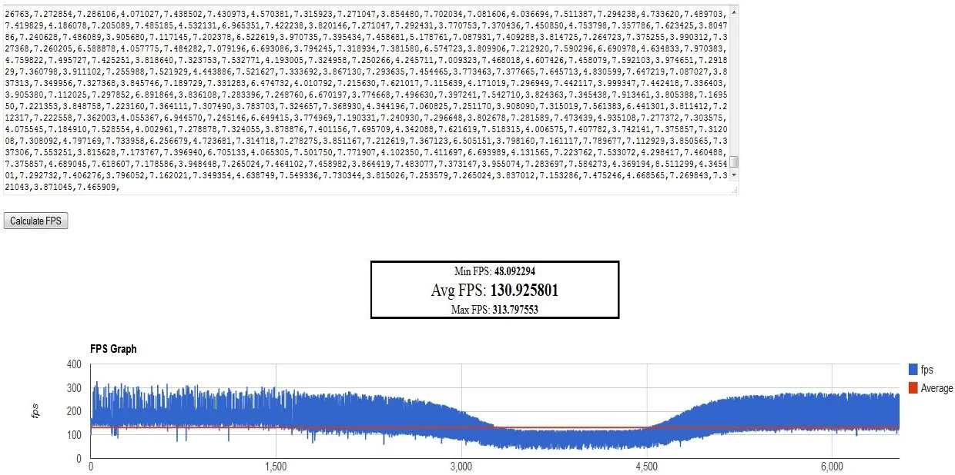Screen dimensions: 955x475
Task: Click the 4,500 x-axis label
Action: [647, 467]
